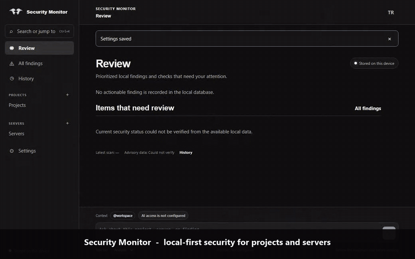
Task: Click the warning triangle icon beside All findings
Action: tap(12, 63)
